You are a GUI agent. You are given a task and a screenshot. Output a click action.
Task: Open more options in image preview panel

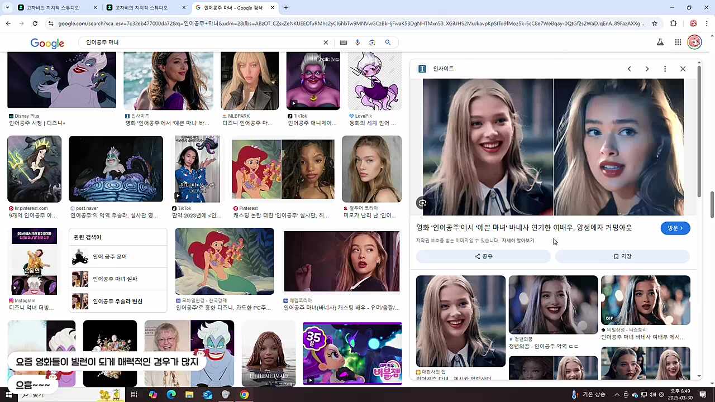(665, 69)
